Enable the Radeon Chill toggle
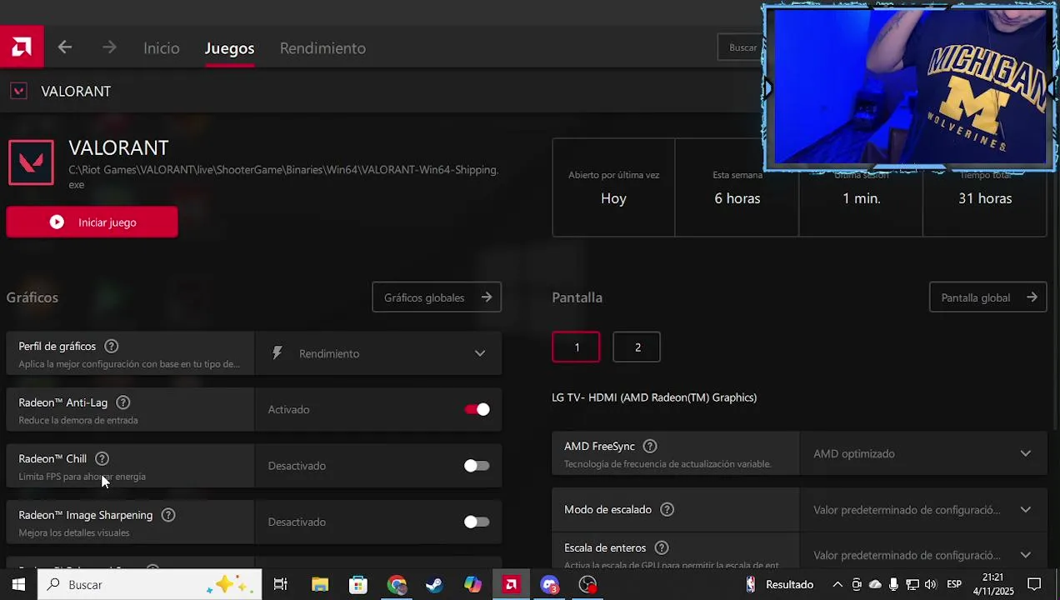Viewport: 1060px width, 600px height. click(x=477, y=466)
